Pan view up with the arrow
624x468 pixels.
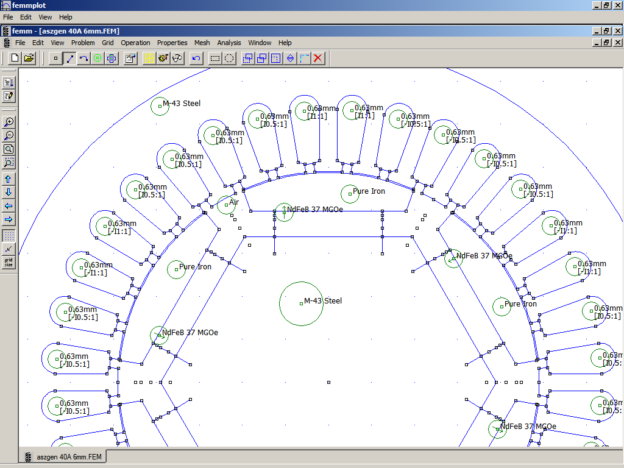pyautogui.click(x=9, y=179)
